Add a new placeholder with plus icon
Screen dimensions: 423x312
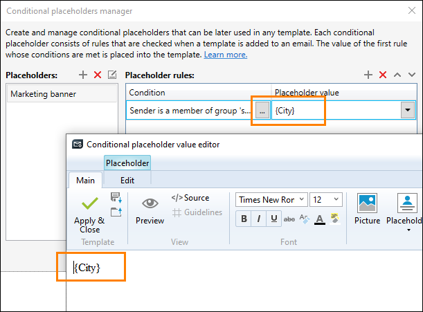pos(83,75)
